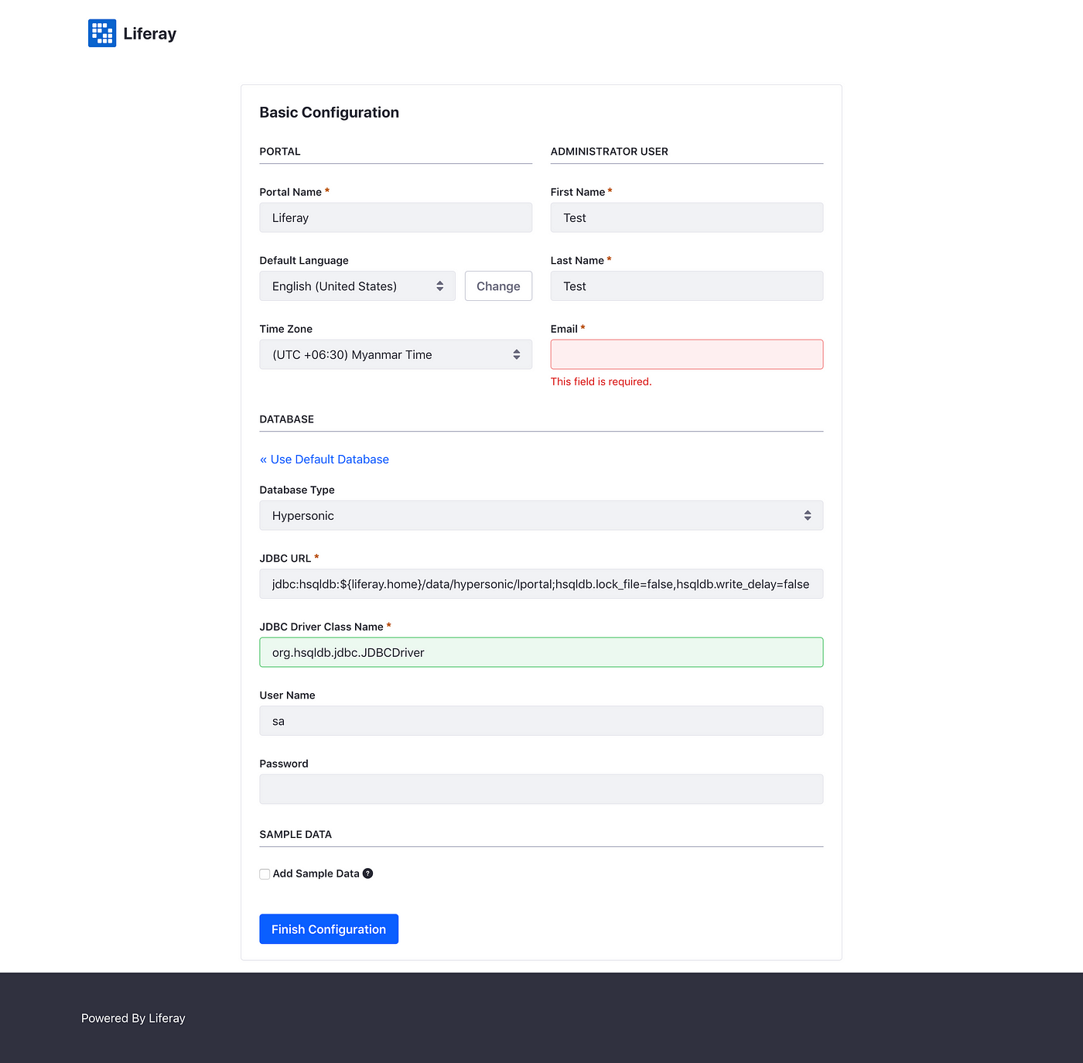Click the Finish Configuration button
This screenshot has height=1063, width=1083.
click(x=329, y=929)
